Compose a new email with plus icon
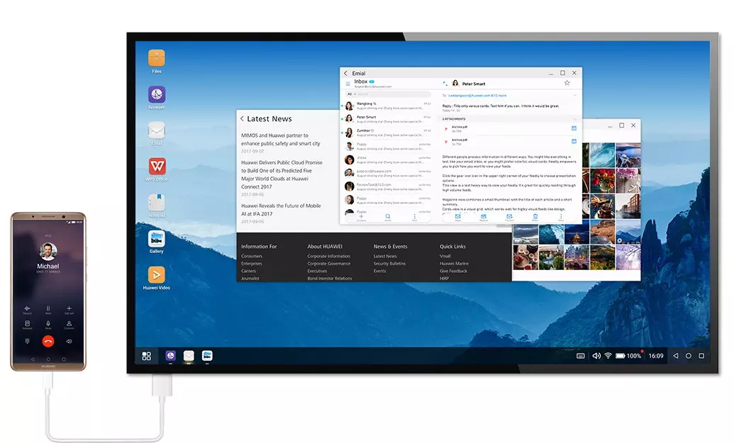Viewport: 734px width, 443px height. click(x=362, y=217)
